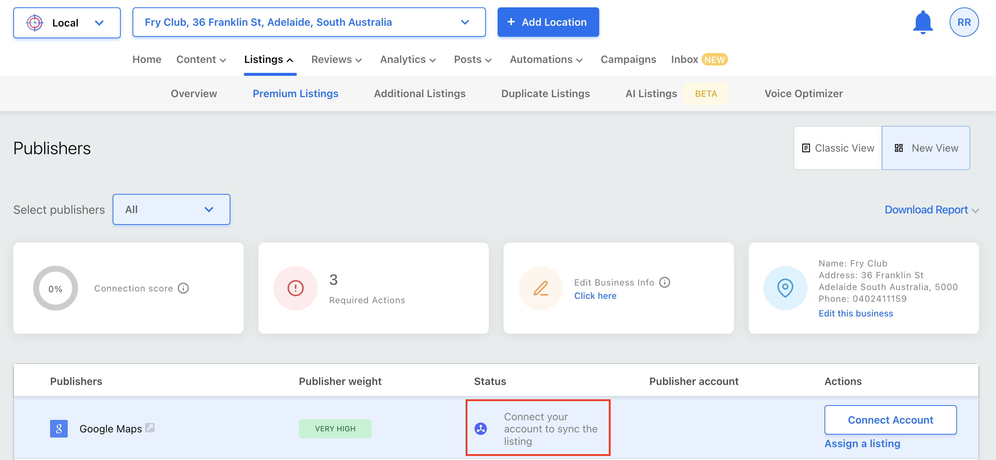Open the Local product dropdown
Viewport: 996px width, 460px height.
[67, 23]
